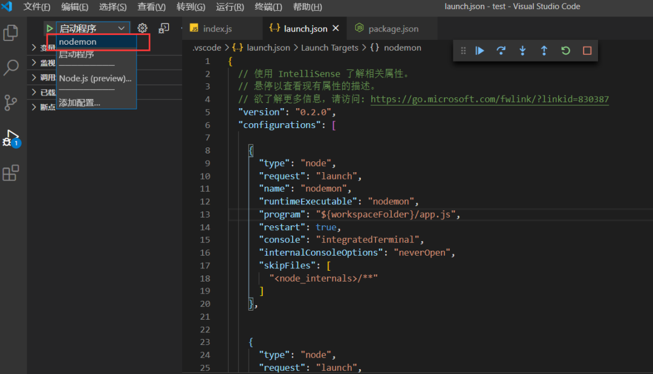Click nodemon in the breadcrumb

pos(402,48)
